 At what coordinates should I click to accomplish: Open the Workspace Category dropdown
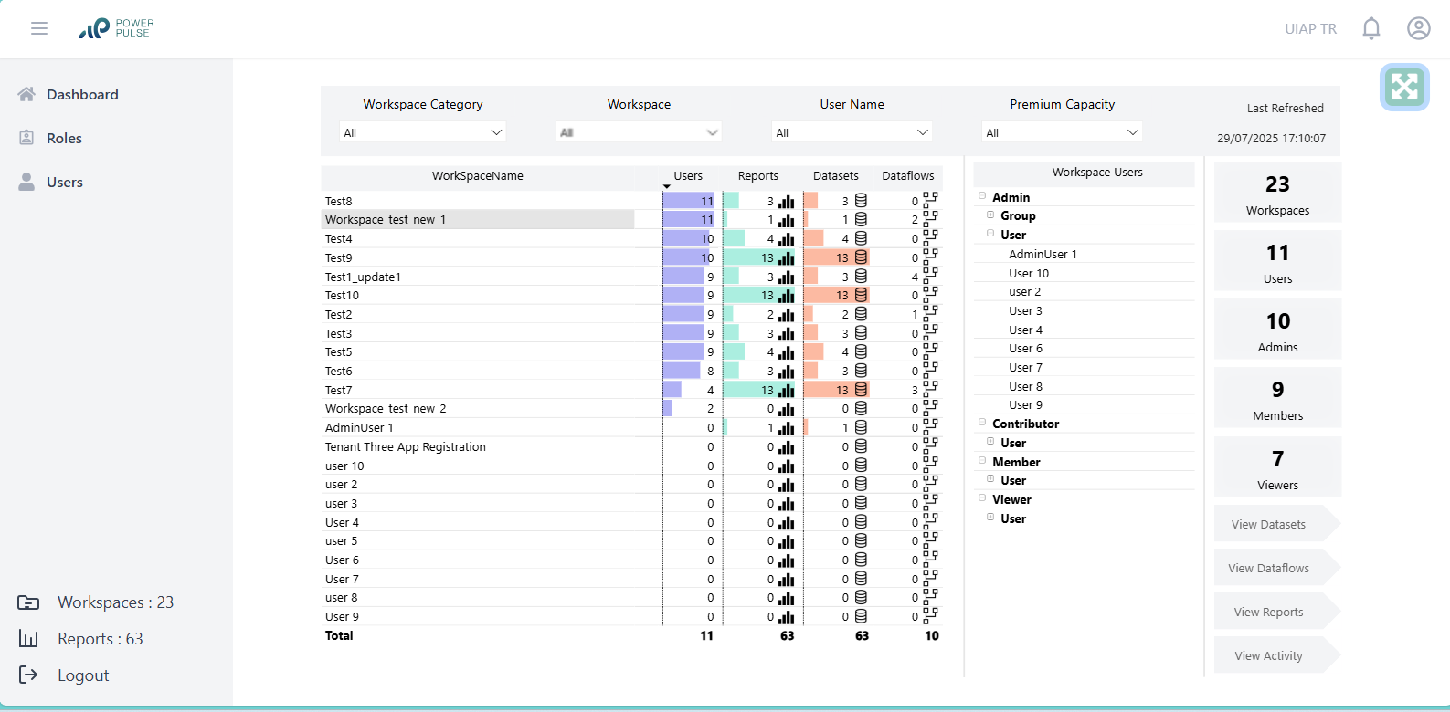click(423, 132)
